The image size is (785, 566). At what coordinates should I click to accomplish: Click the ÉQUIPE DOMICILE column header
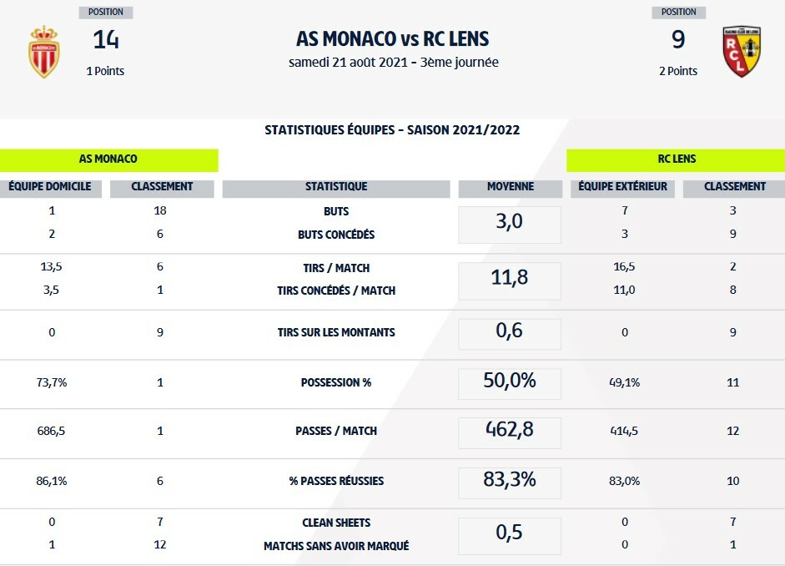point(50,187)
